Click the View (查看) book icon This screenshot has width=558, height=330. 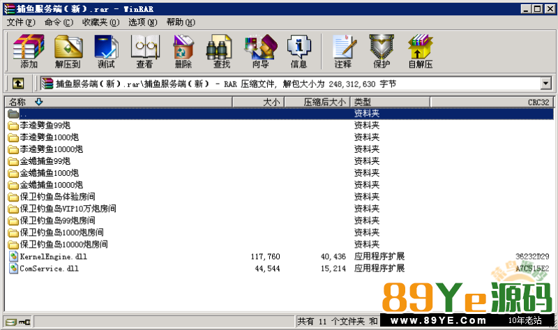click(x=145, y=51)
